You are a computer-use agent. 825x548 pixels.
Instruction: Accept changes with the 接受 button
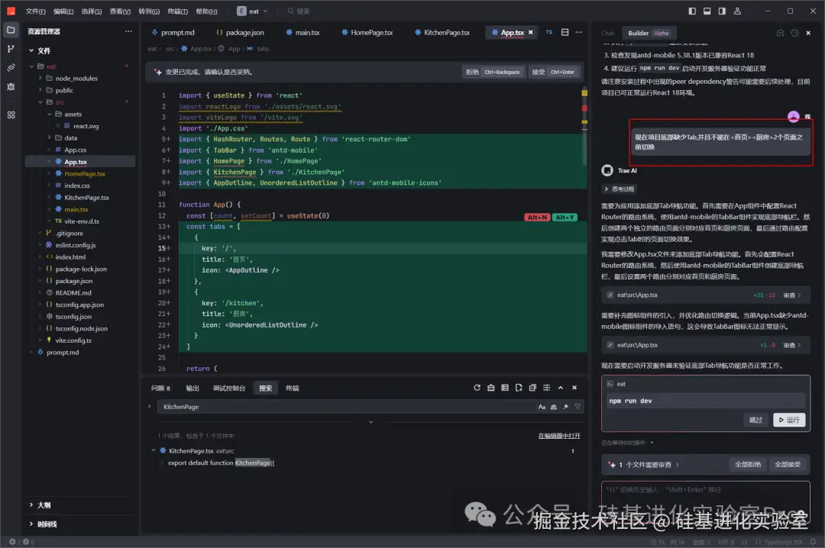pyautogui.click(x=553, y=72)
